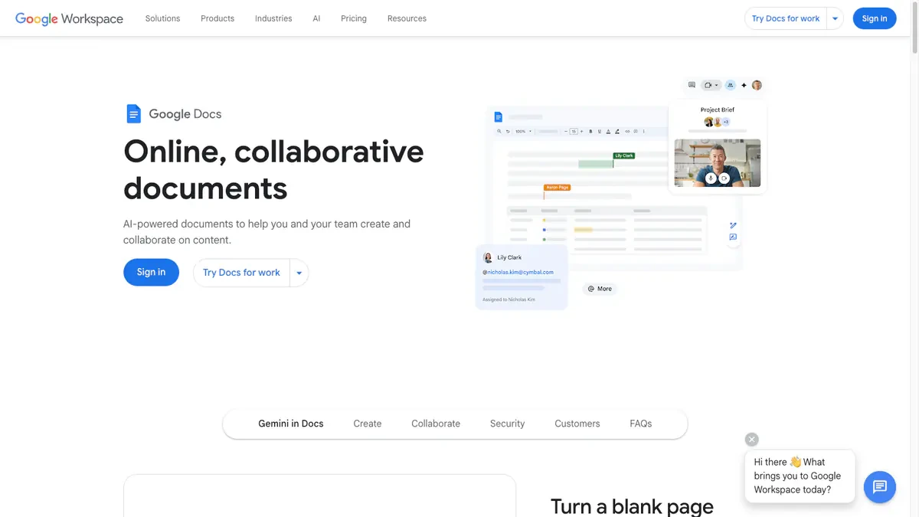This screenshot has height=517, width=919.
Task: Click the underline U icon in the illustrated toolbar
Action: [x=600, y=131]
